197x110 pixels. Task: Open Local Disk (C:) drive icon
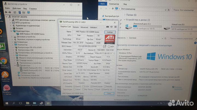click(128, 27)
